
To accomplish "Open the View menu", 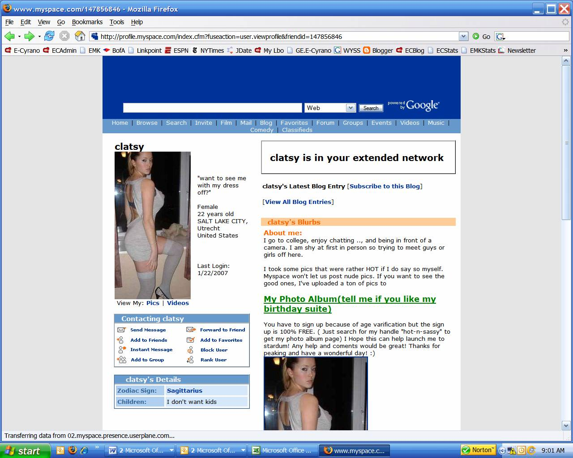I will [x=44, y=22].
